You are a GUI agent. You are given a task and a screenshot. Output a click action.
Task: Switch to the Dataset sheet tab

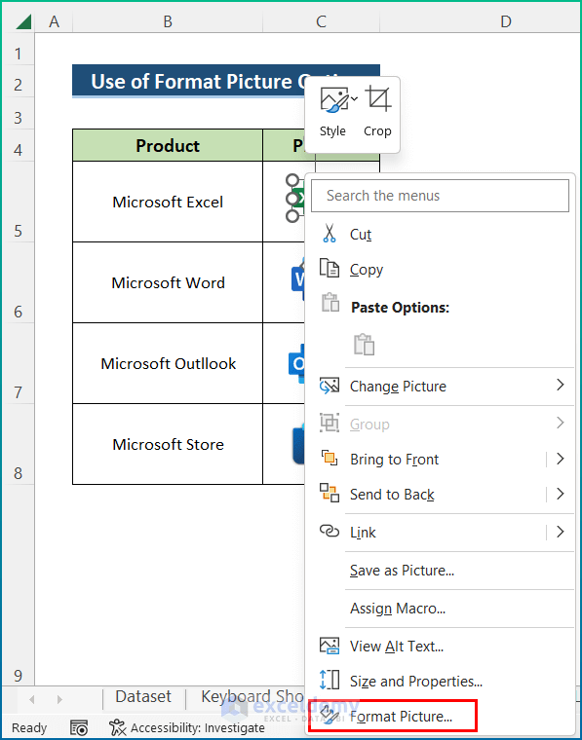[143, 696]
